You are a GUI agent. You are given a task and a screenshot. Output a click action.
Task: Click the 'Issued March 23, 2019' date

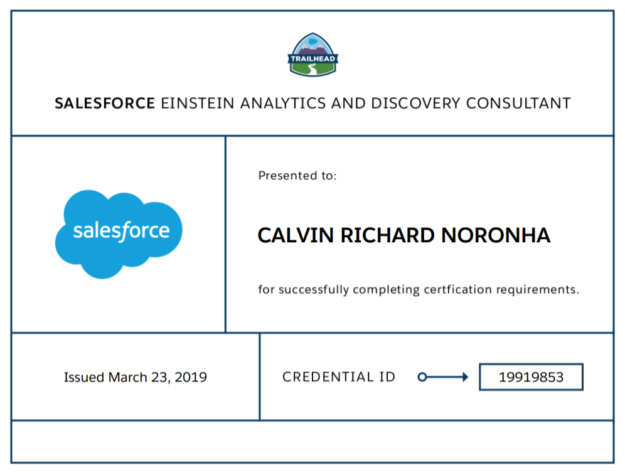tap(135, 377)
